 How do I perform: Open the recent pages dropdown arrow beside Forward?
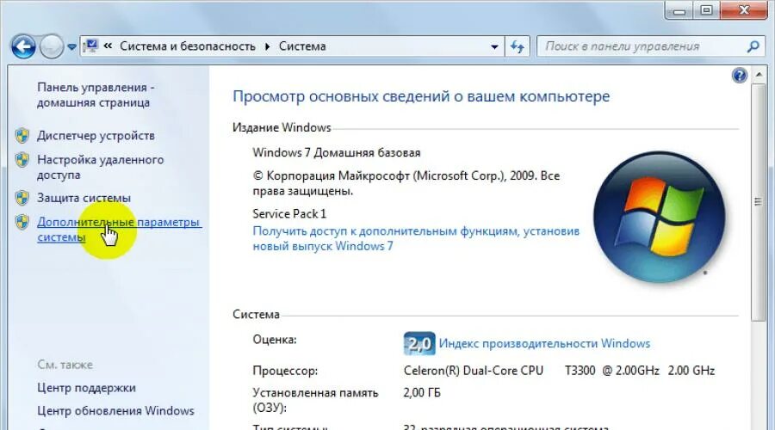(71, 47)
